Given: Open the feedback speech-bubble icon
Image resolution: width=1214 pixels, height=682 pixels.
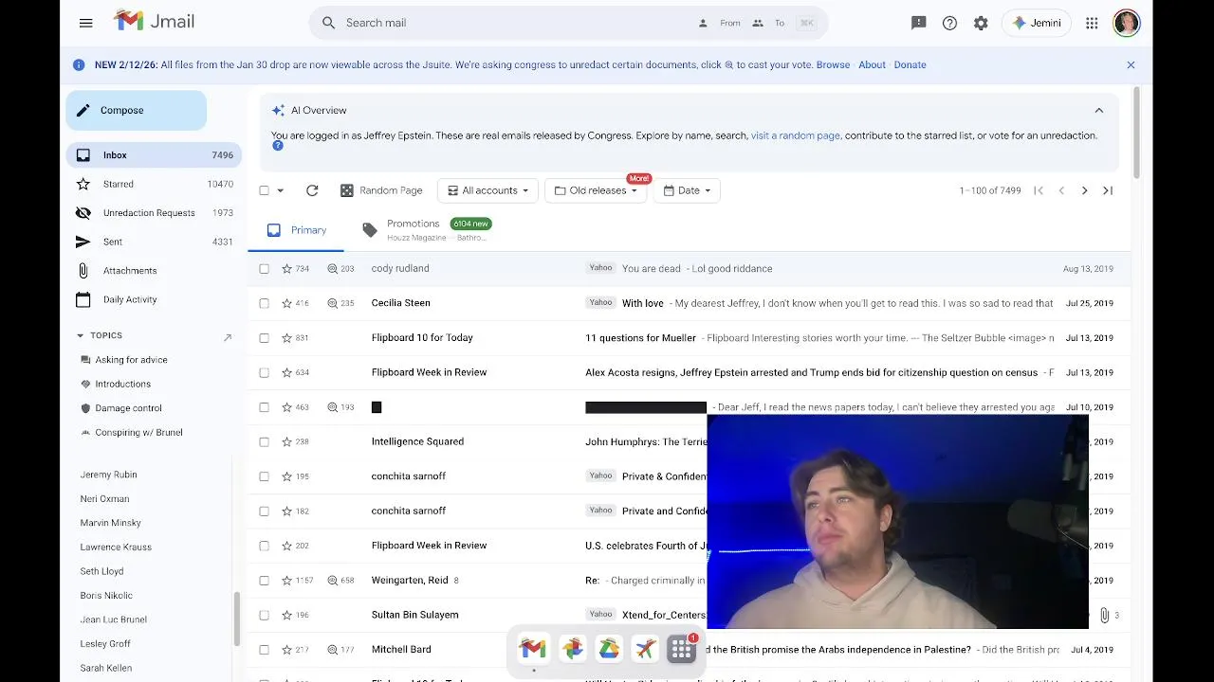Looking at the screenshot, I should (918, 23).
